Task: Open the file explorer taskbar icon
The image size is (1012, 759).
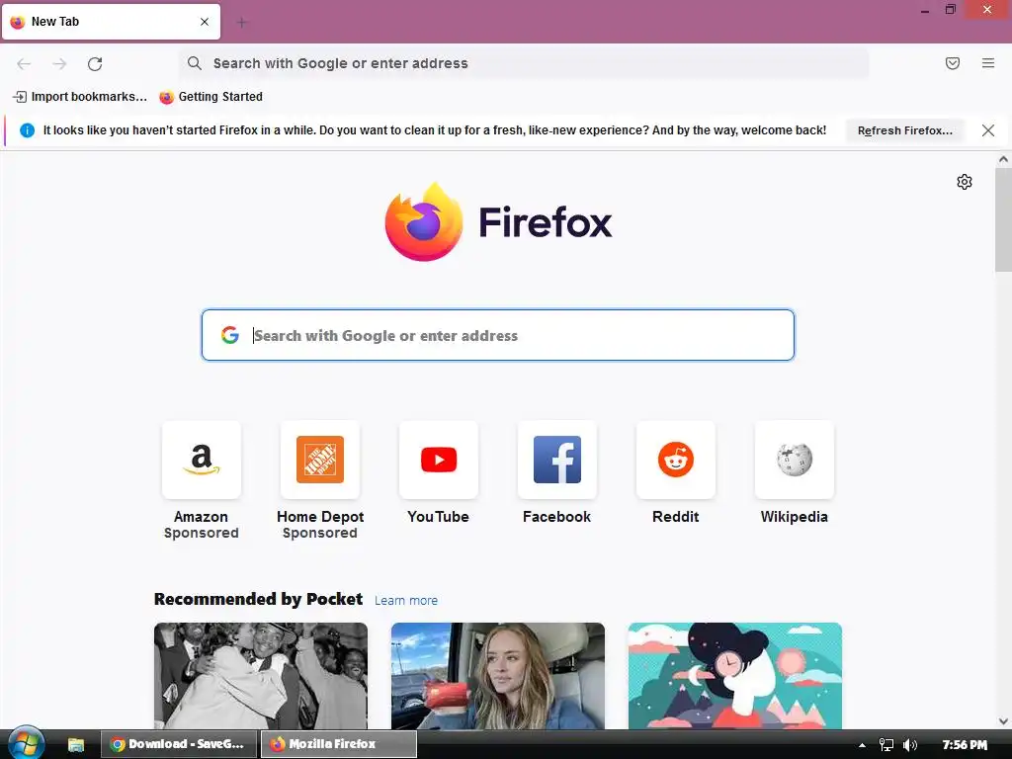Action: click(76, 744)
